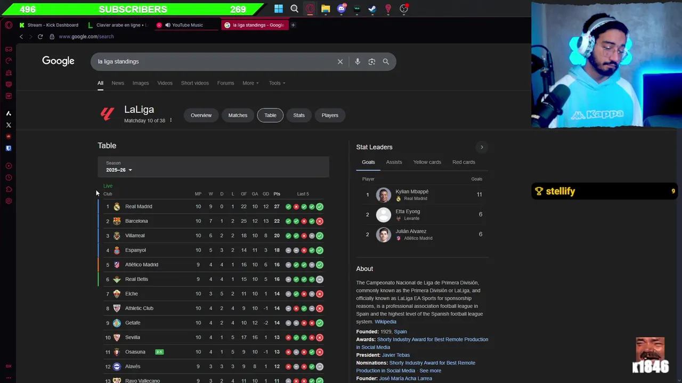The height and width of the screenshot is (383, 682).
Task: Open the LaLiga Overview section
Action: pos(201,115)
